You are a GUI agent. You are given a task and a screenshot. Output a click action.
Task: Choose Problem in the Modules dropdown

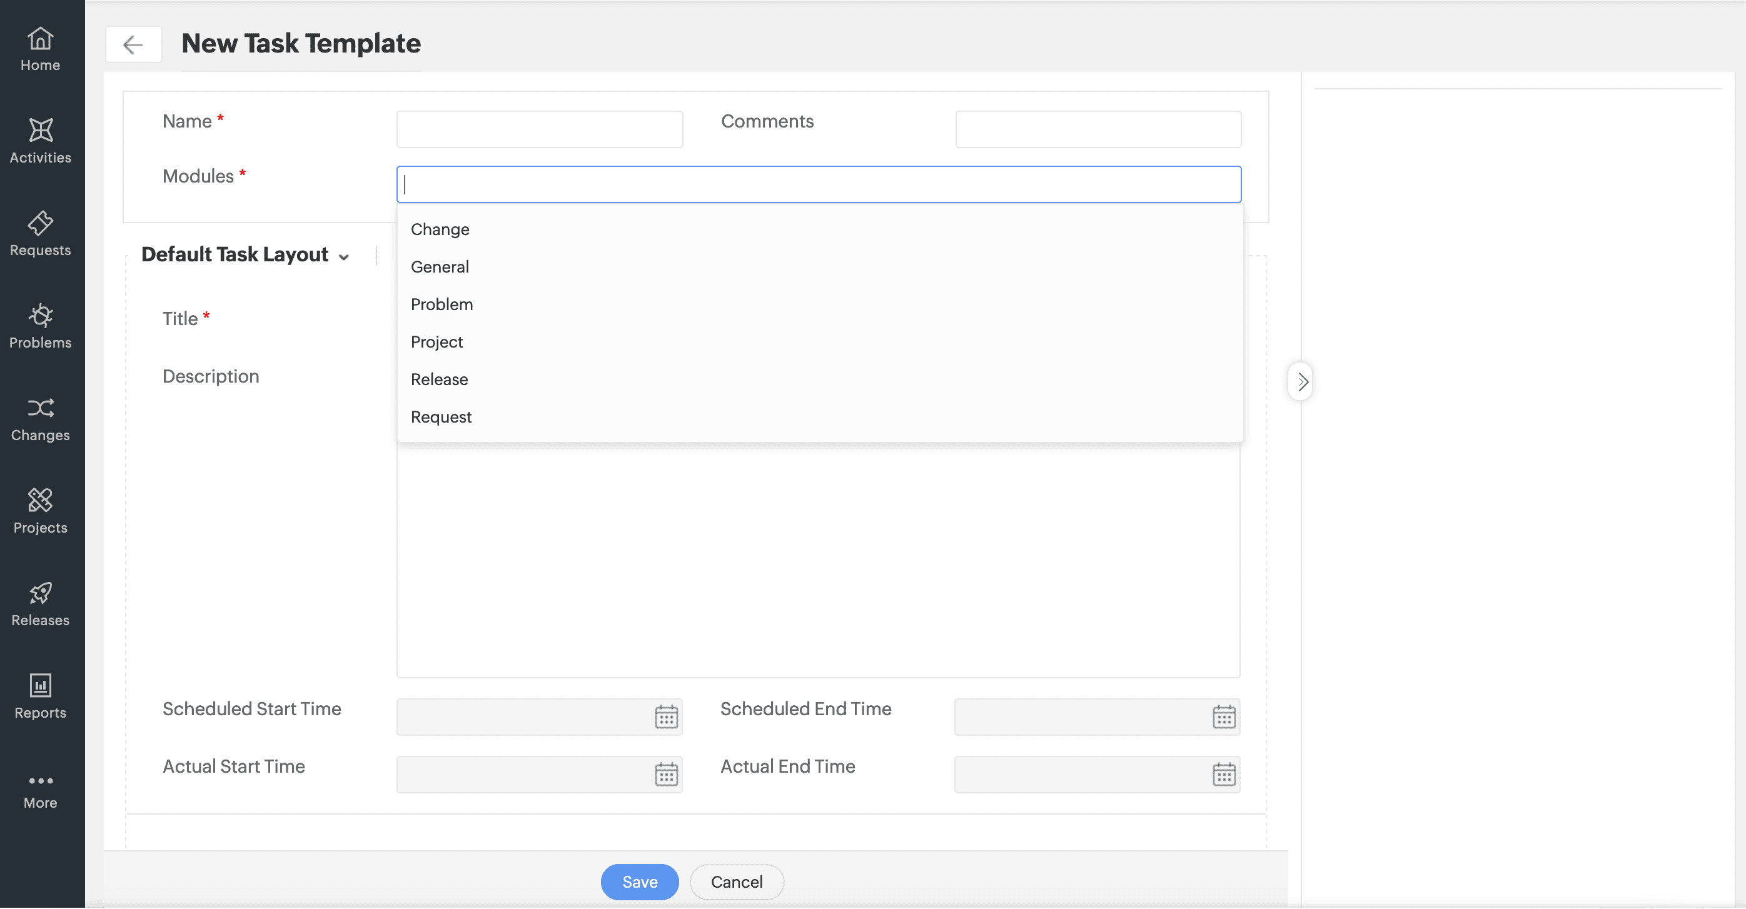click(442, 305)
